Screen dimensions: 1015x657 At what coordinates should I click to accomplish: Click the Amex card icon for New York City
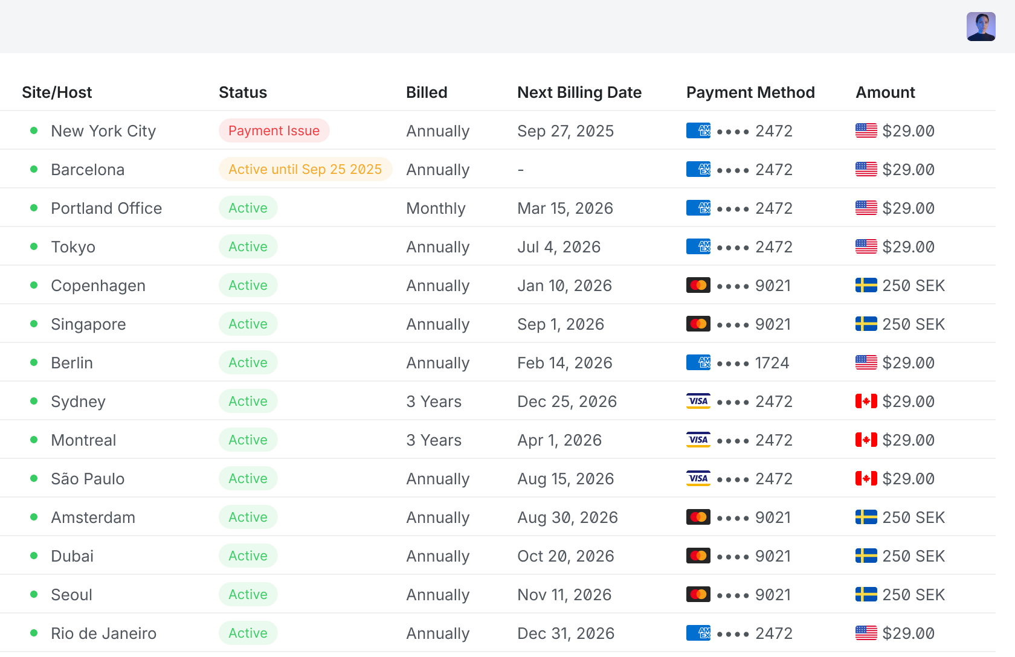[x=698, y=130]
